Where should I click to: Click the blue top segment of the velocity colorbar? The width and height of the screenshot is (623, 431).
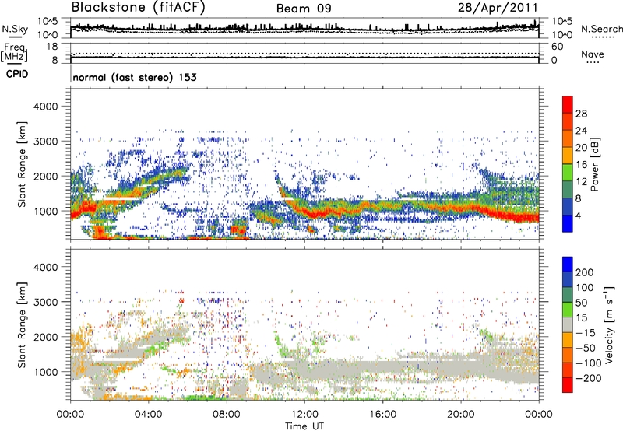click(x=568, y=265)
